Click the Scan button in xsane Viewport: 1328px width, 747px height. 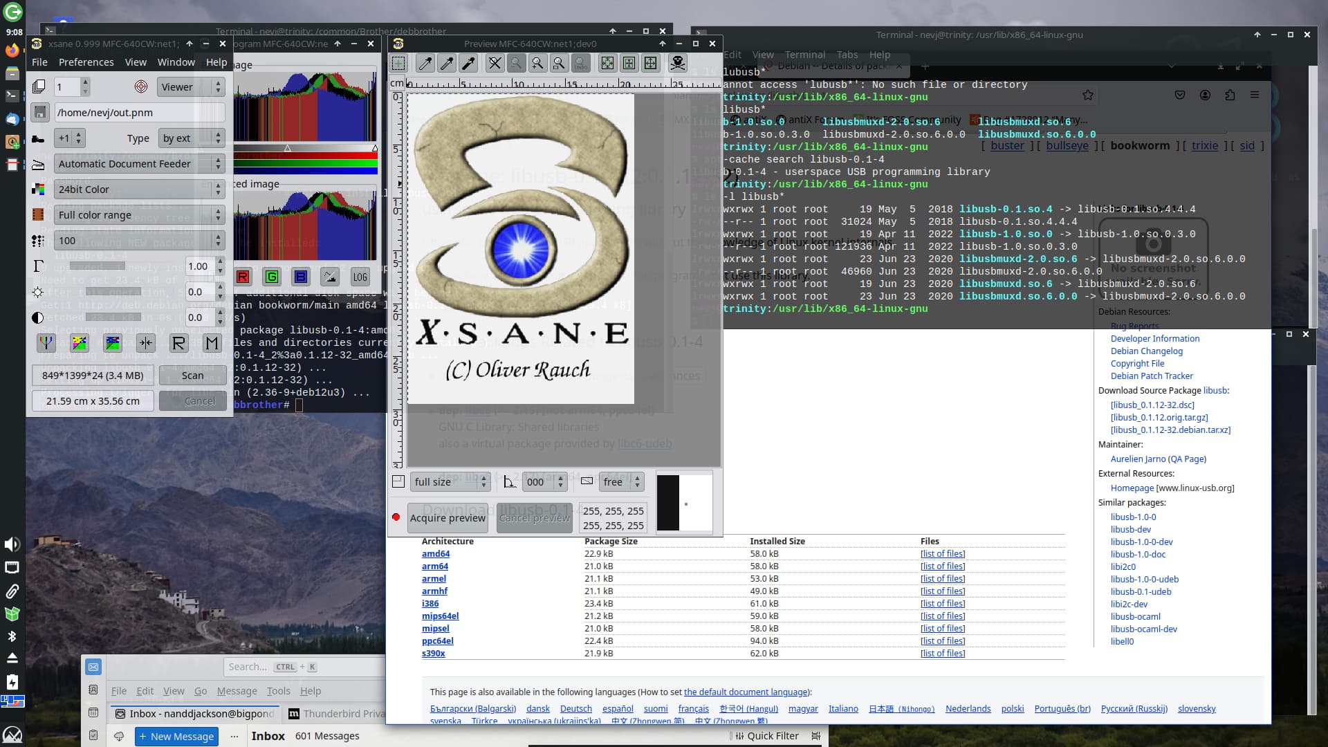click(x=192, y=376)
